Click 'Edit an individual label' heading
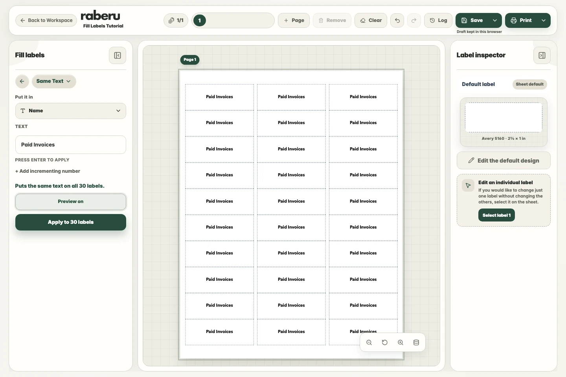Image resolution: width=566 pixels, height=377 pixels. 505,183
